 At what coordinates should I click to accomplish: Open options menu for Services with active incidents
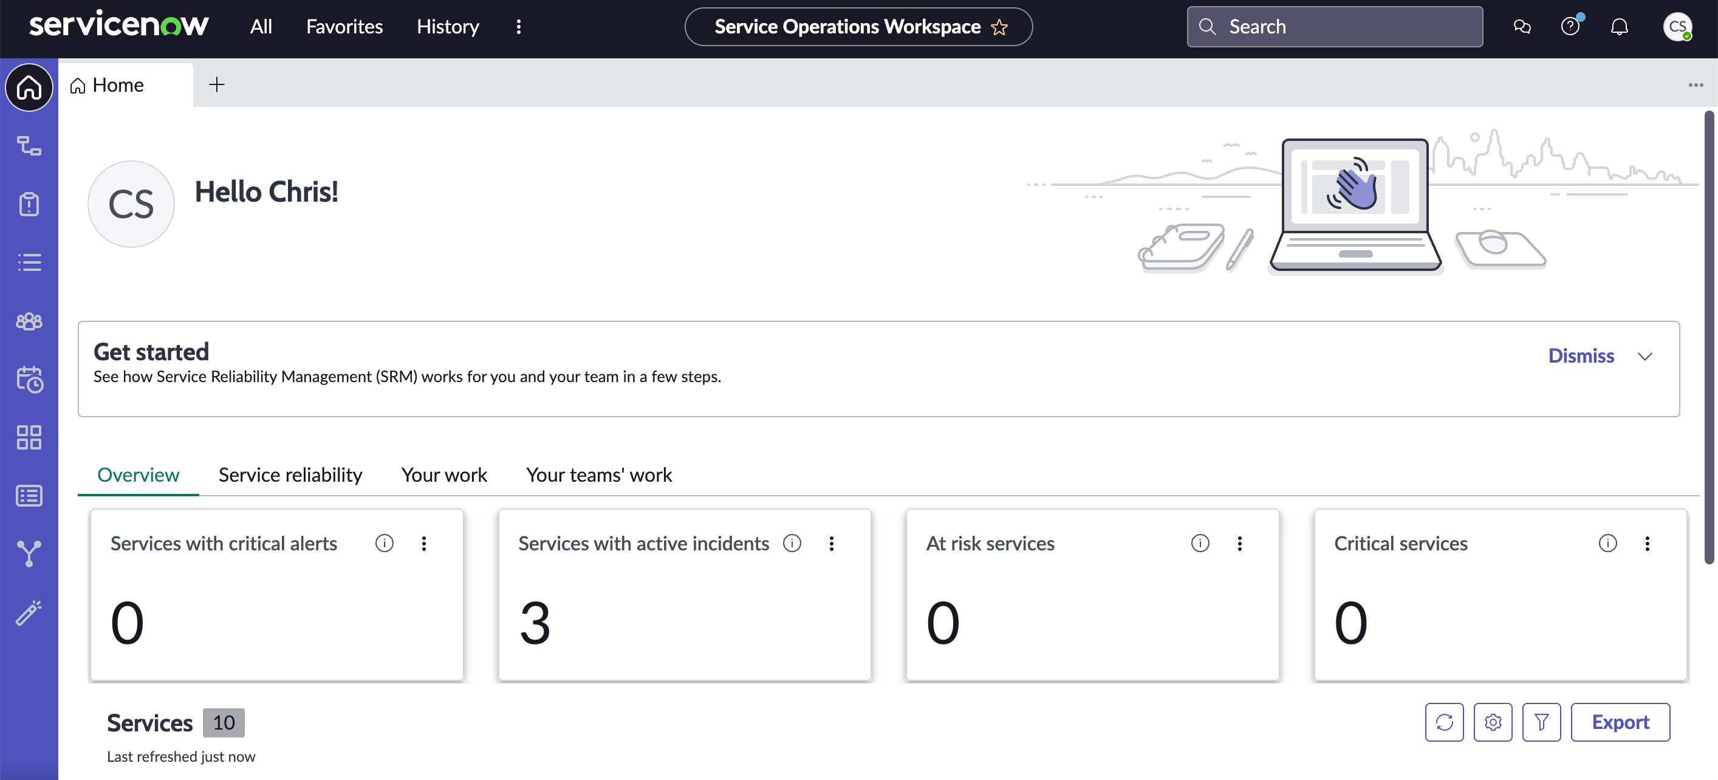point(831,543)
